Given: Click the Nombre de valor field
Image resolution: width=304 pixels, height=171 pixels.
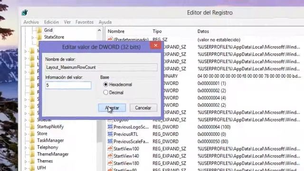Looking at the screenshot, I should tap(101, 67).
